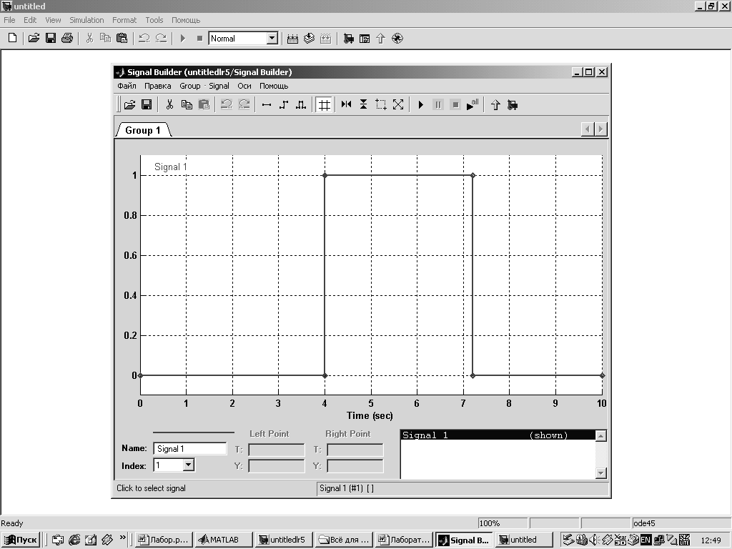
Task: Stop simulation in Signal Builder toolbar
Action: pyautogui.click(x=455, y=104)
